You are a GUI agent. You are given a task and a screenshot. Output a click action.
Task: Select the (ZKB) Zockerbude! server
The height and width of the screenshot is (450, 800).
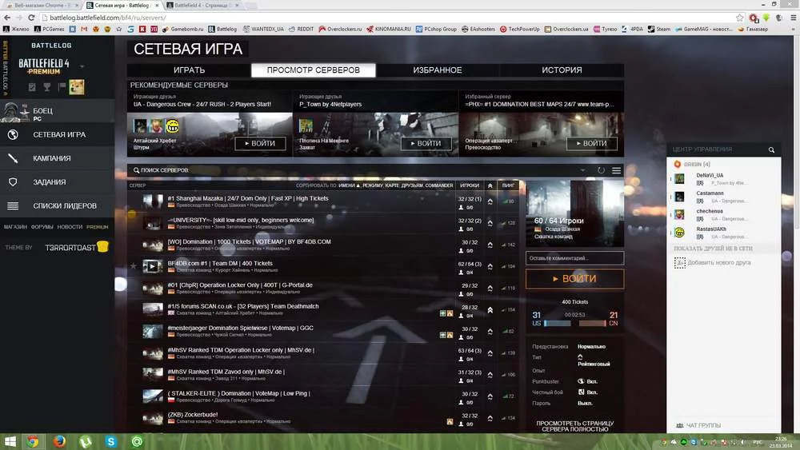[324, 418]
